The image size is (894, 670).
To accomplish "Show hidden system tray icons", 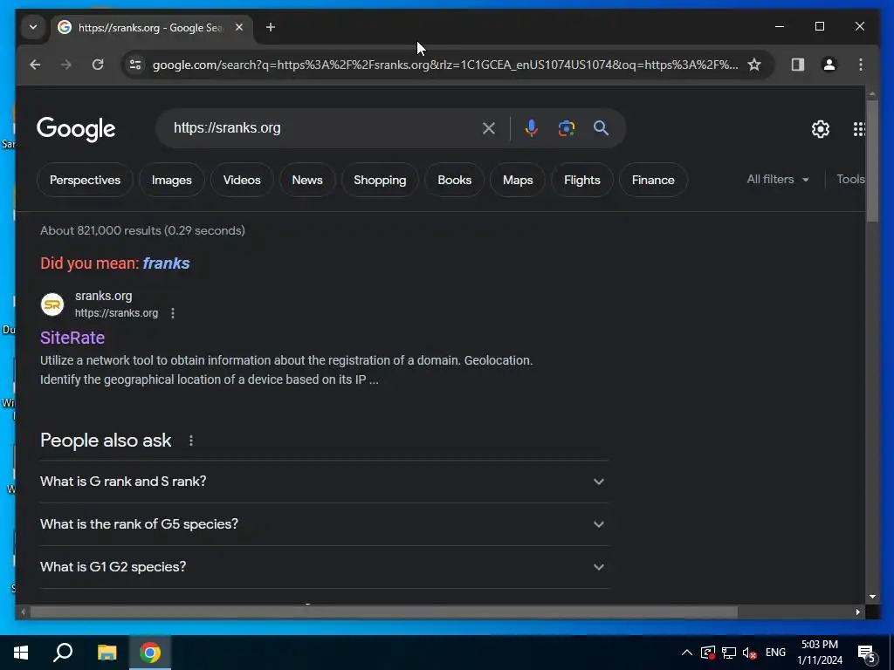I will click(687, 653).
